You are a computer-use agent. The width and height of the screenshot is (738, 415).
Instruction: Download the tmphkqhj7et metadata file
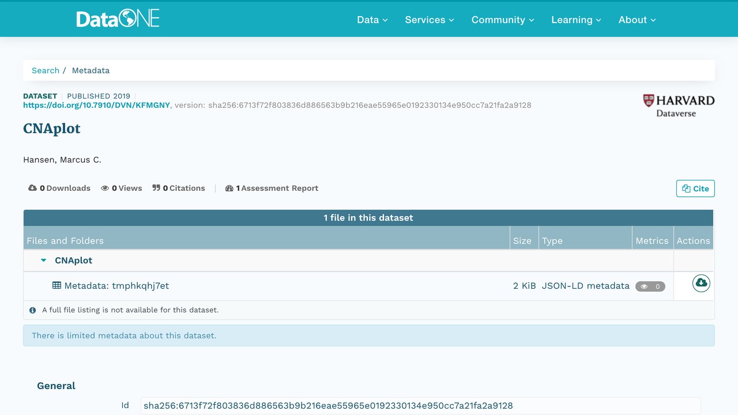pyautogui.click(x=701, y=283)
